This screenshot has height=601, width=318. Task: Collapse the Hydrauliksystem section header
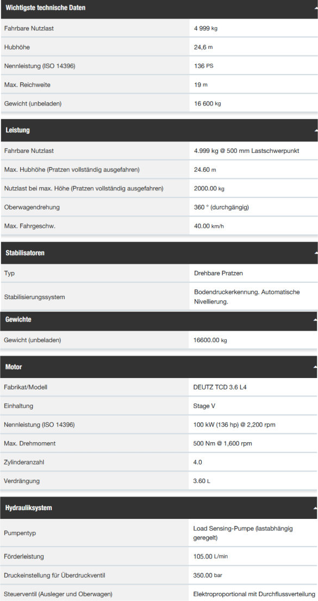pyautogui.click(x=159, y=508)
